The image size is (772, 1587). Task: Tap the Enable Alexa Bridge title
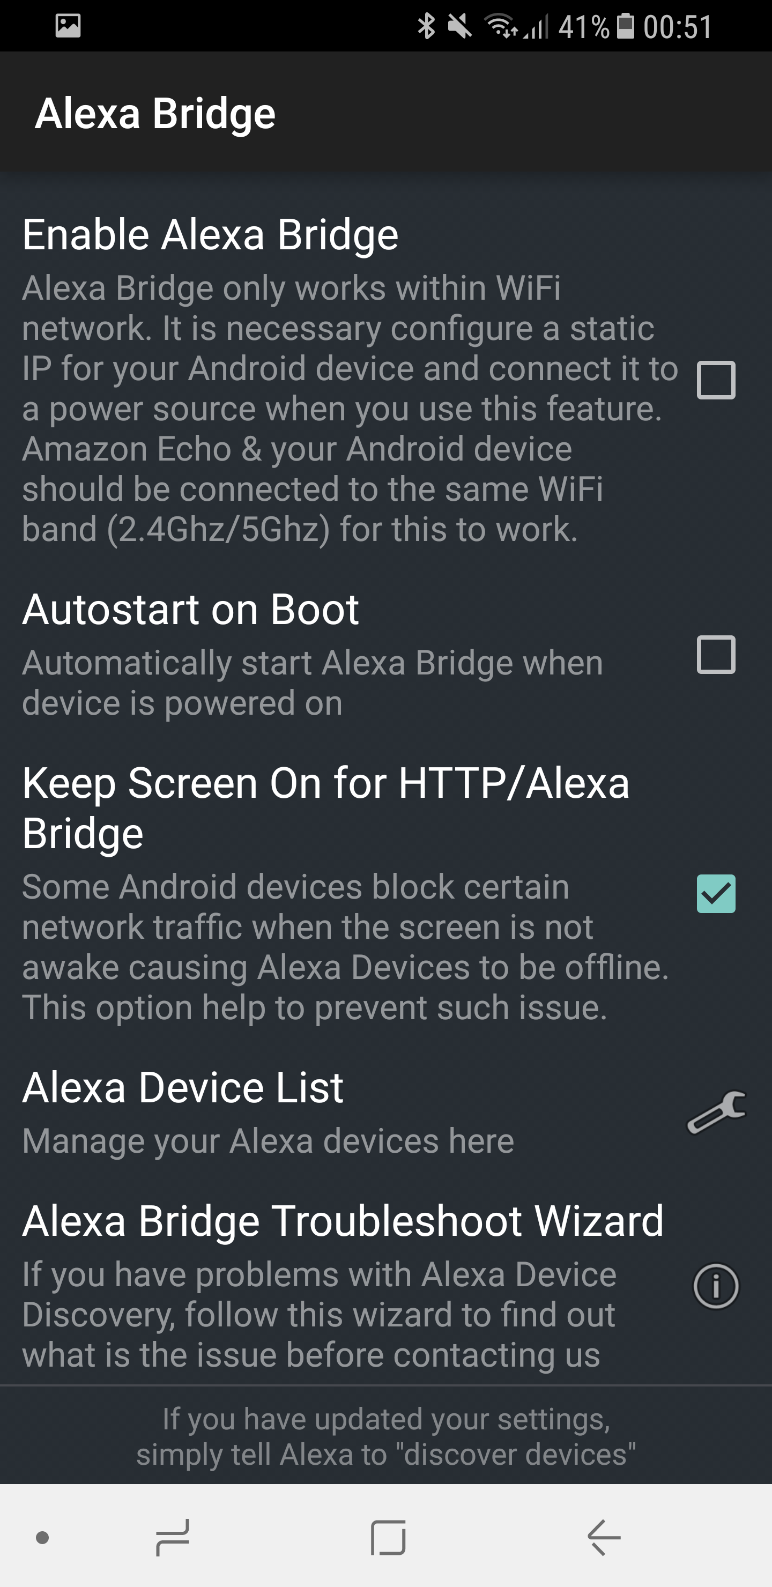(210, 235)
